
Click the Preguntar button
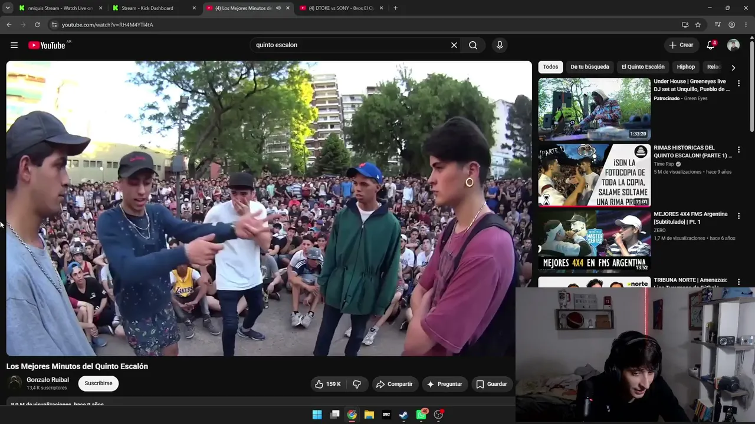point(444,384)
